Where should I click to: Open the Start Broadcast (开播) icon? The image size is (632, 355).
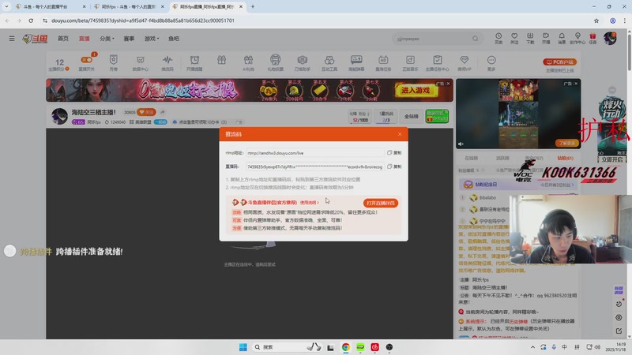click(x=546, y=38)
